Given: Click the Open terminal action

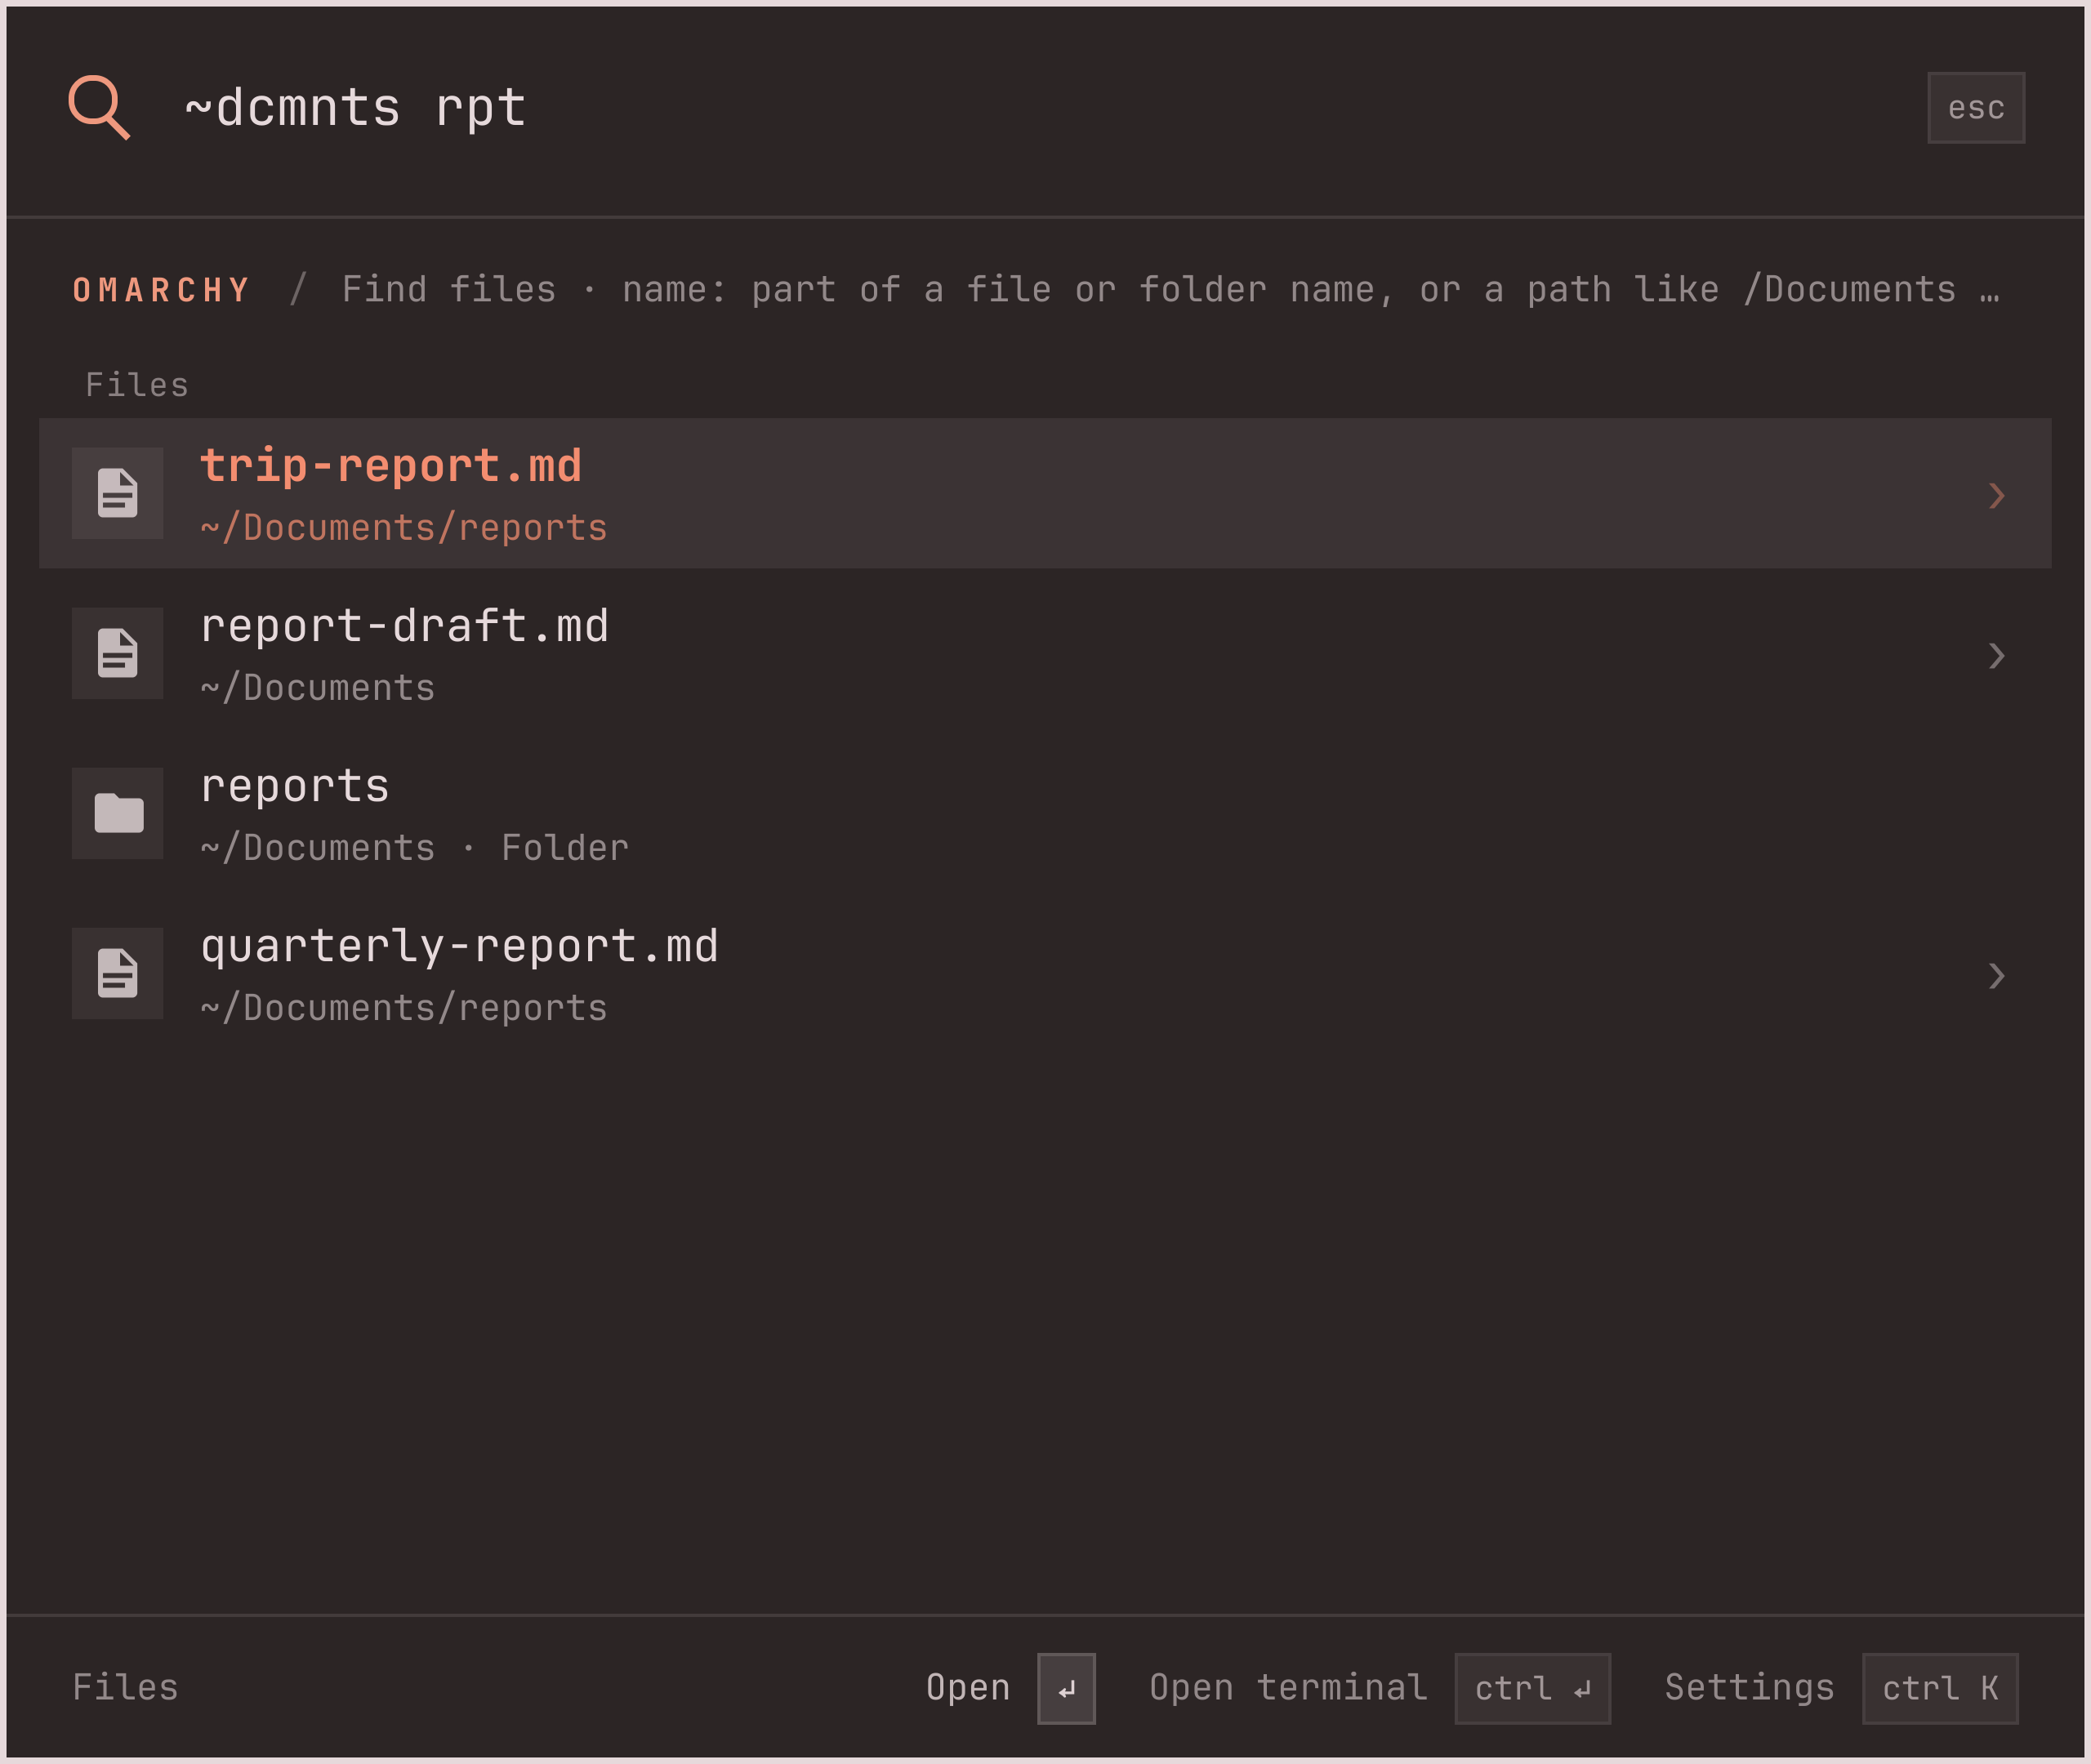Looking at the screenshot, I should (1288, 1687).
